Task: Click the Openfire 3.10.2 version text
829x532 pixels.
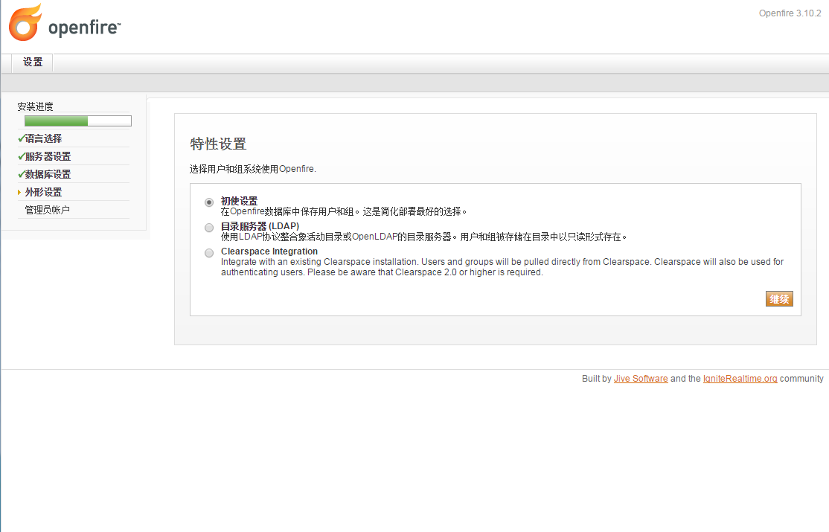Action: tap(790, 13)
